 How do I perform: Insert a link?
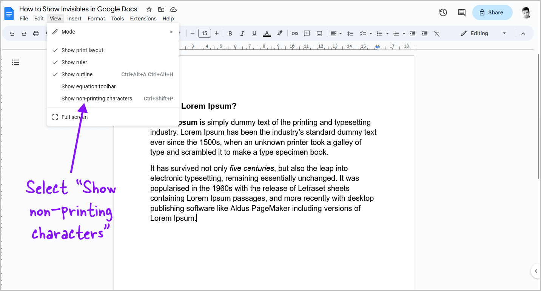[x=294, y=33]
